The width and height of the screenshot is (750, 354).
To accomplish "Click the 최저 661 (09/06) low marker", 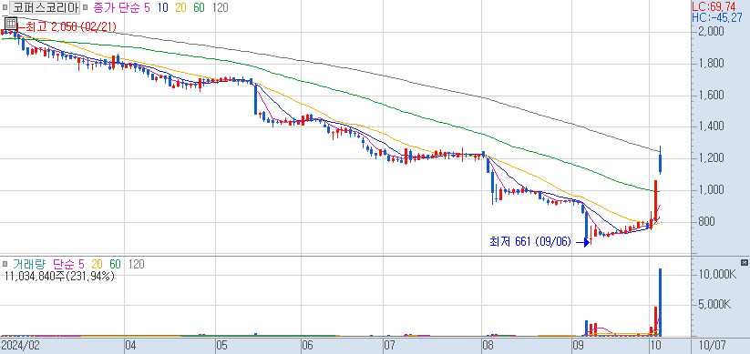I will click(x=530, y=242).
